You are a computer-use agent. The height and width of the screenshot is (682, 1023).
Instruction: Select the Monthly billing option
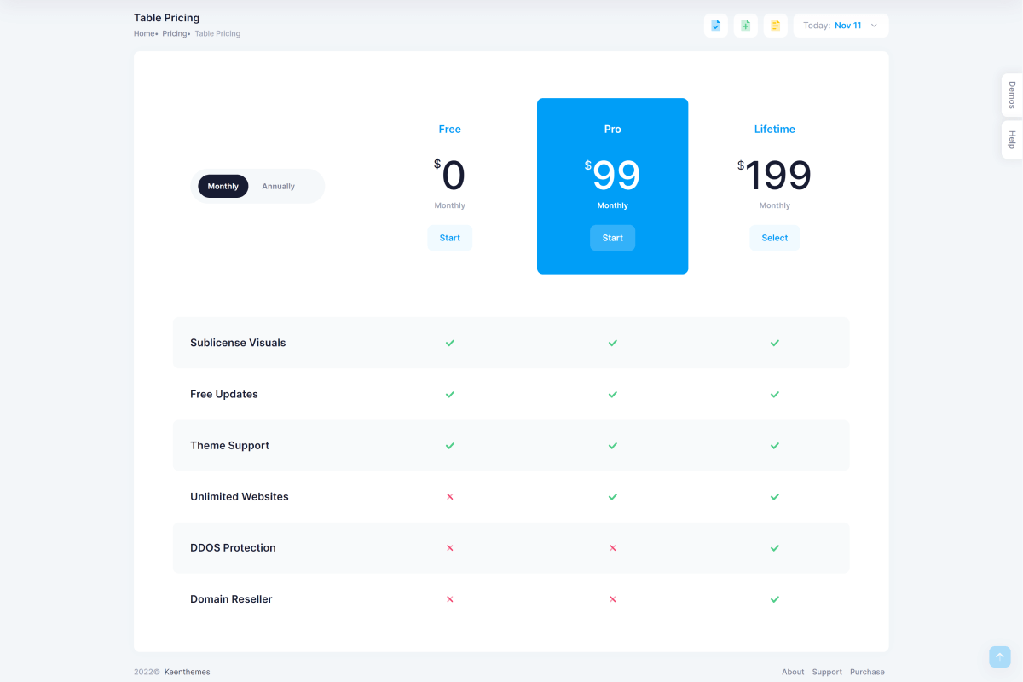coord(223,187)
